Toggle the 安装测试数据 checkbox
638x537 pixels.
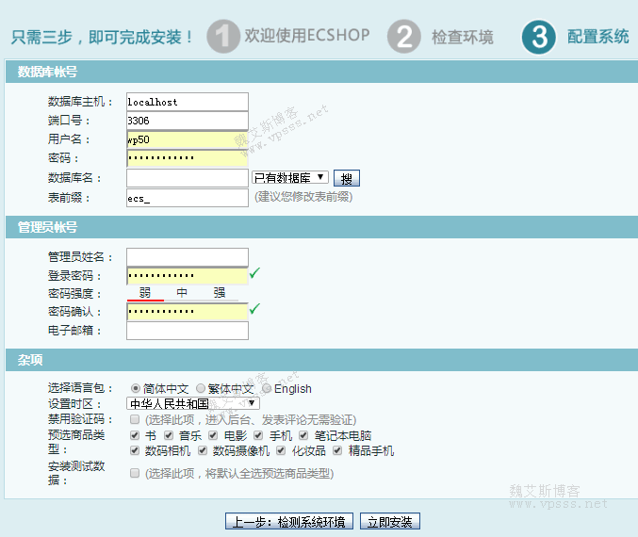136,473
